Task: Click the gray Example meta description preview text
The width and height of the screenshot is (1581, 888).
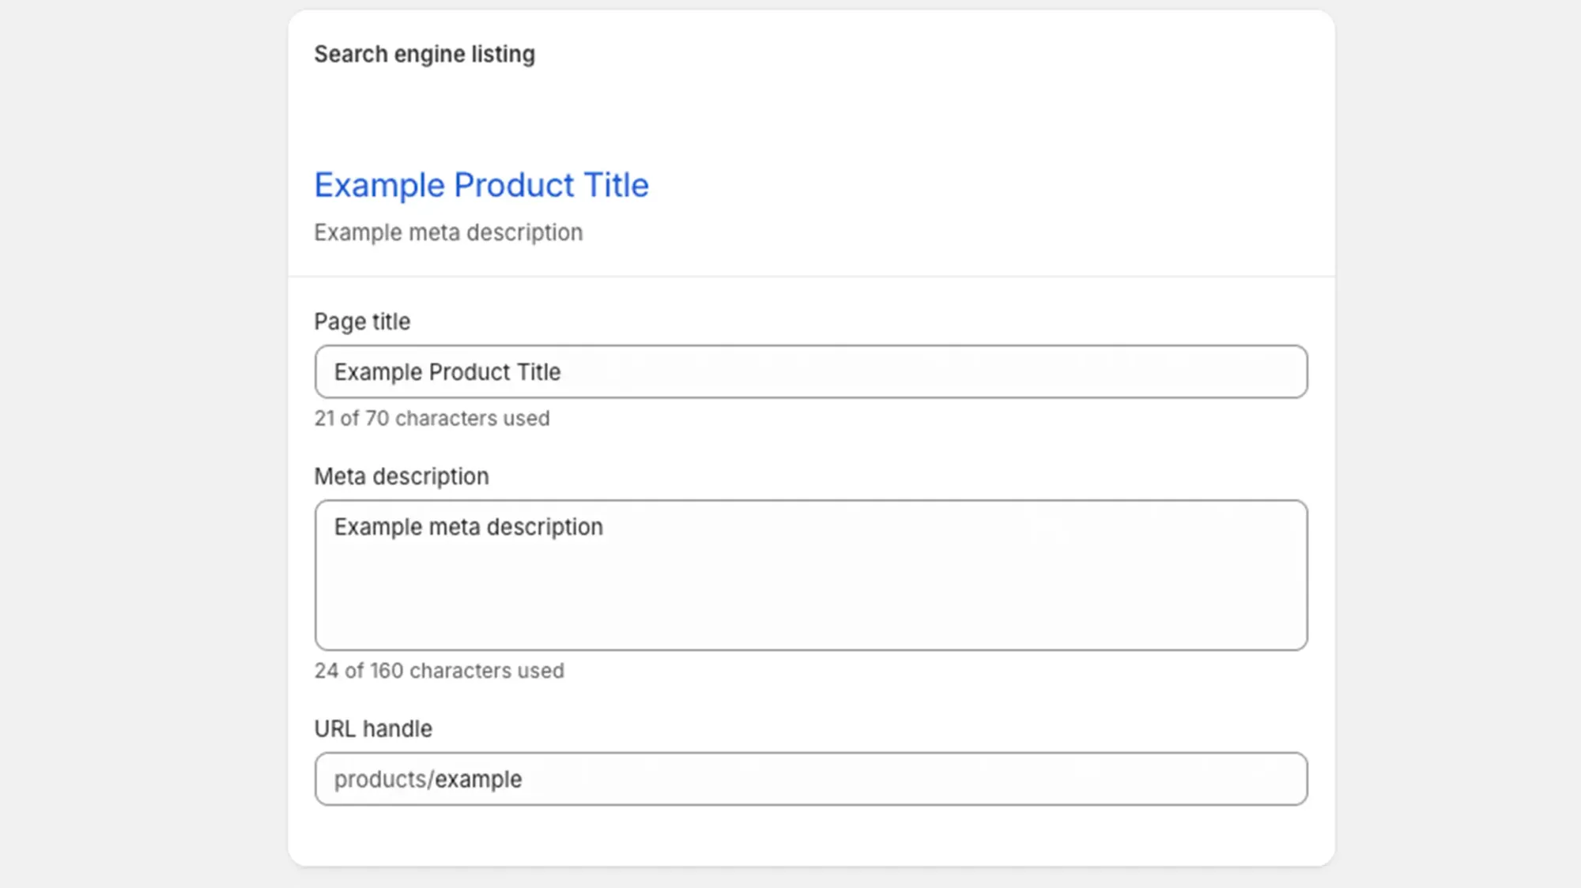Action: point(448,233)
